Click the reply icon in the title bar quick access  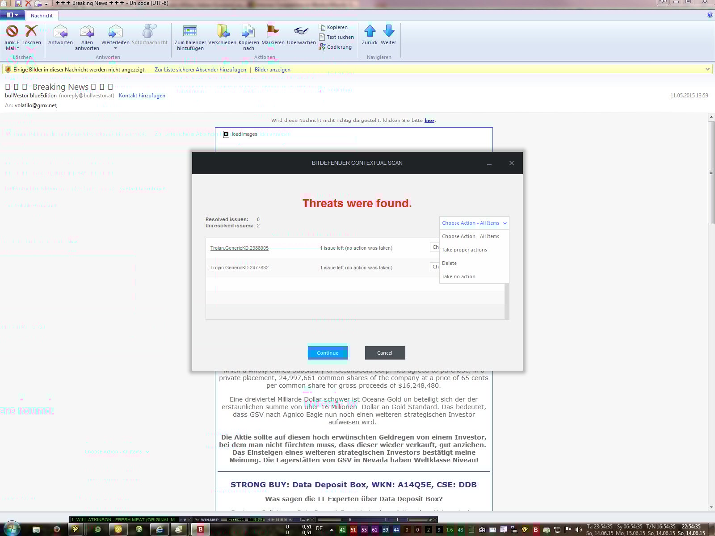38,4
